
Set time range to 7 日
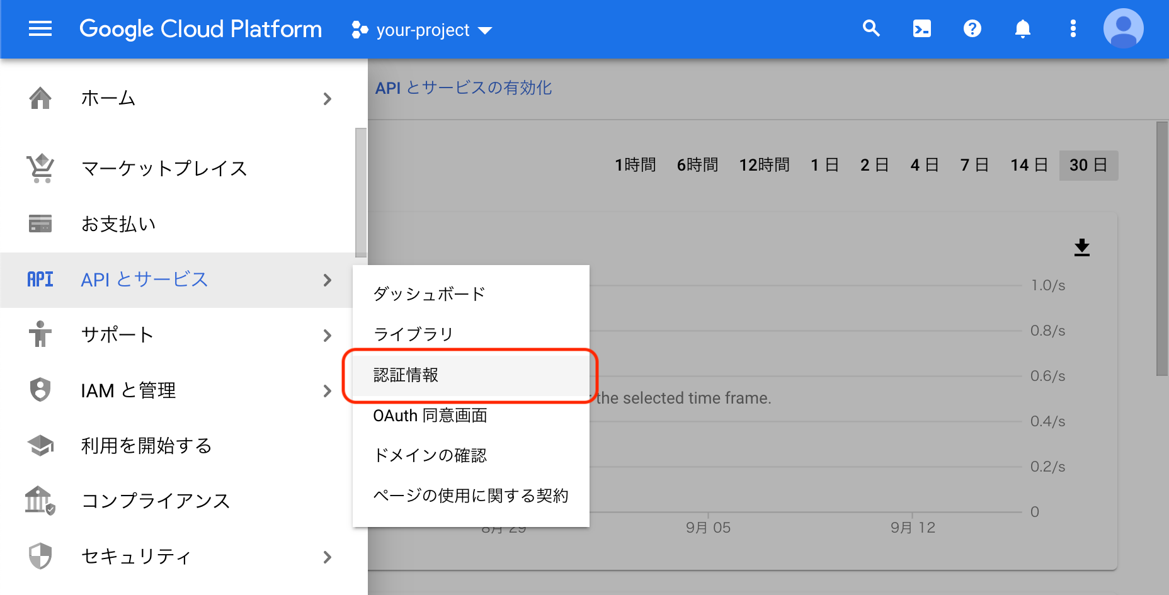pyautogui.click(x=974, y=165)
